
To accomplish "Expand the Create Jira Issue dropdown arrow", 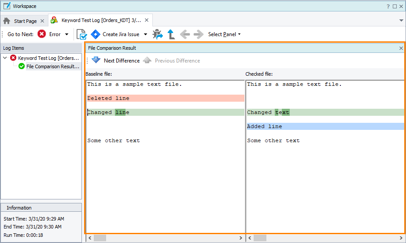I will coord(146,34).
